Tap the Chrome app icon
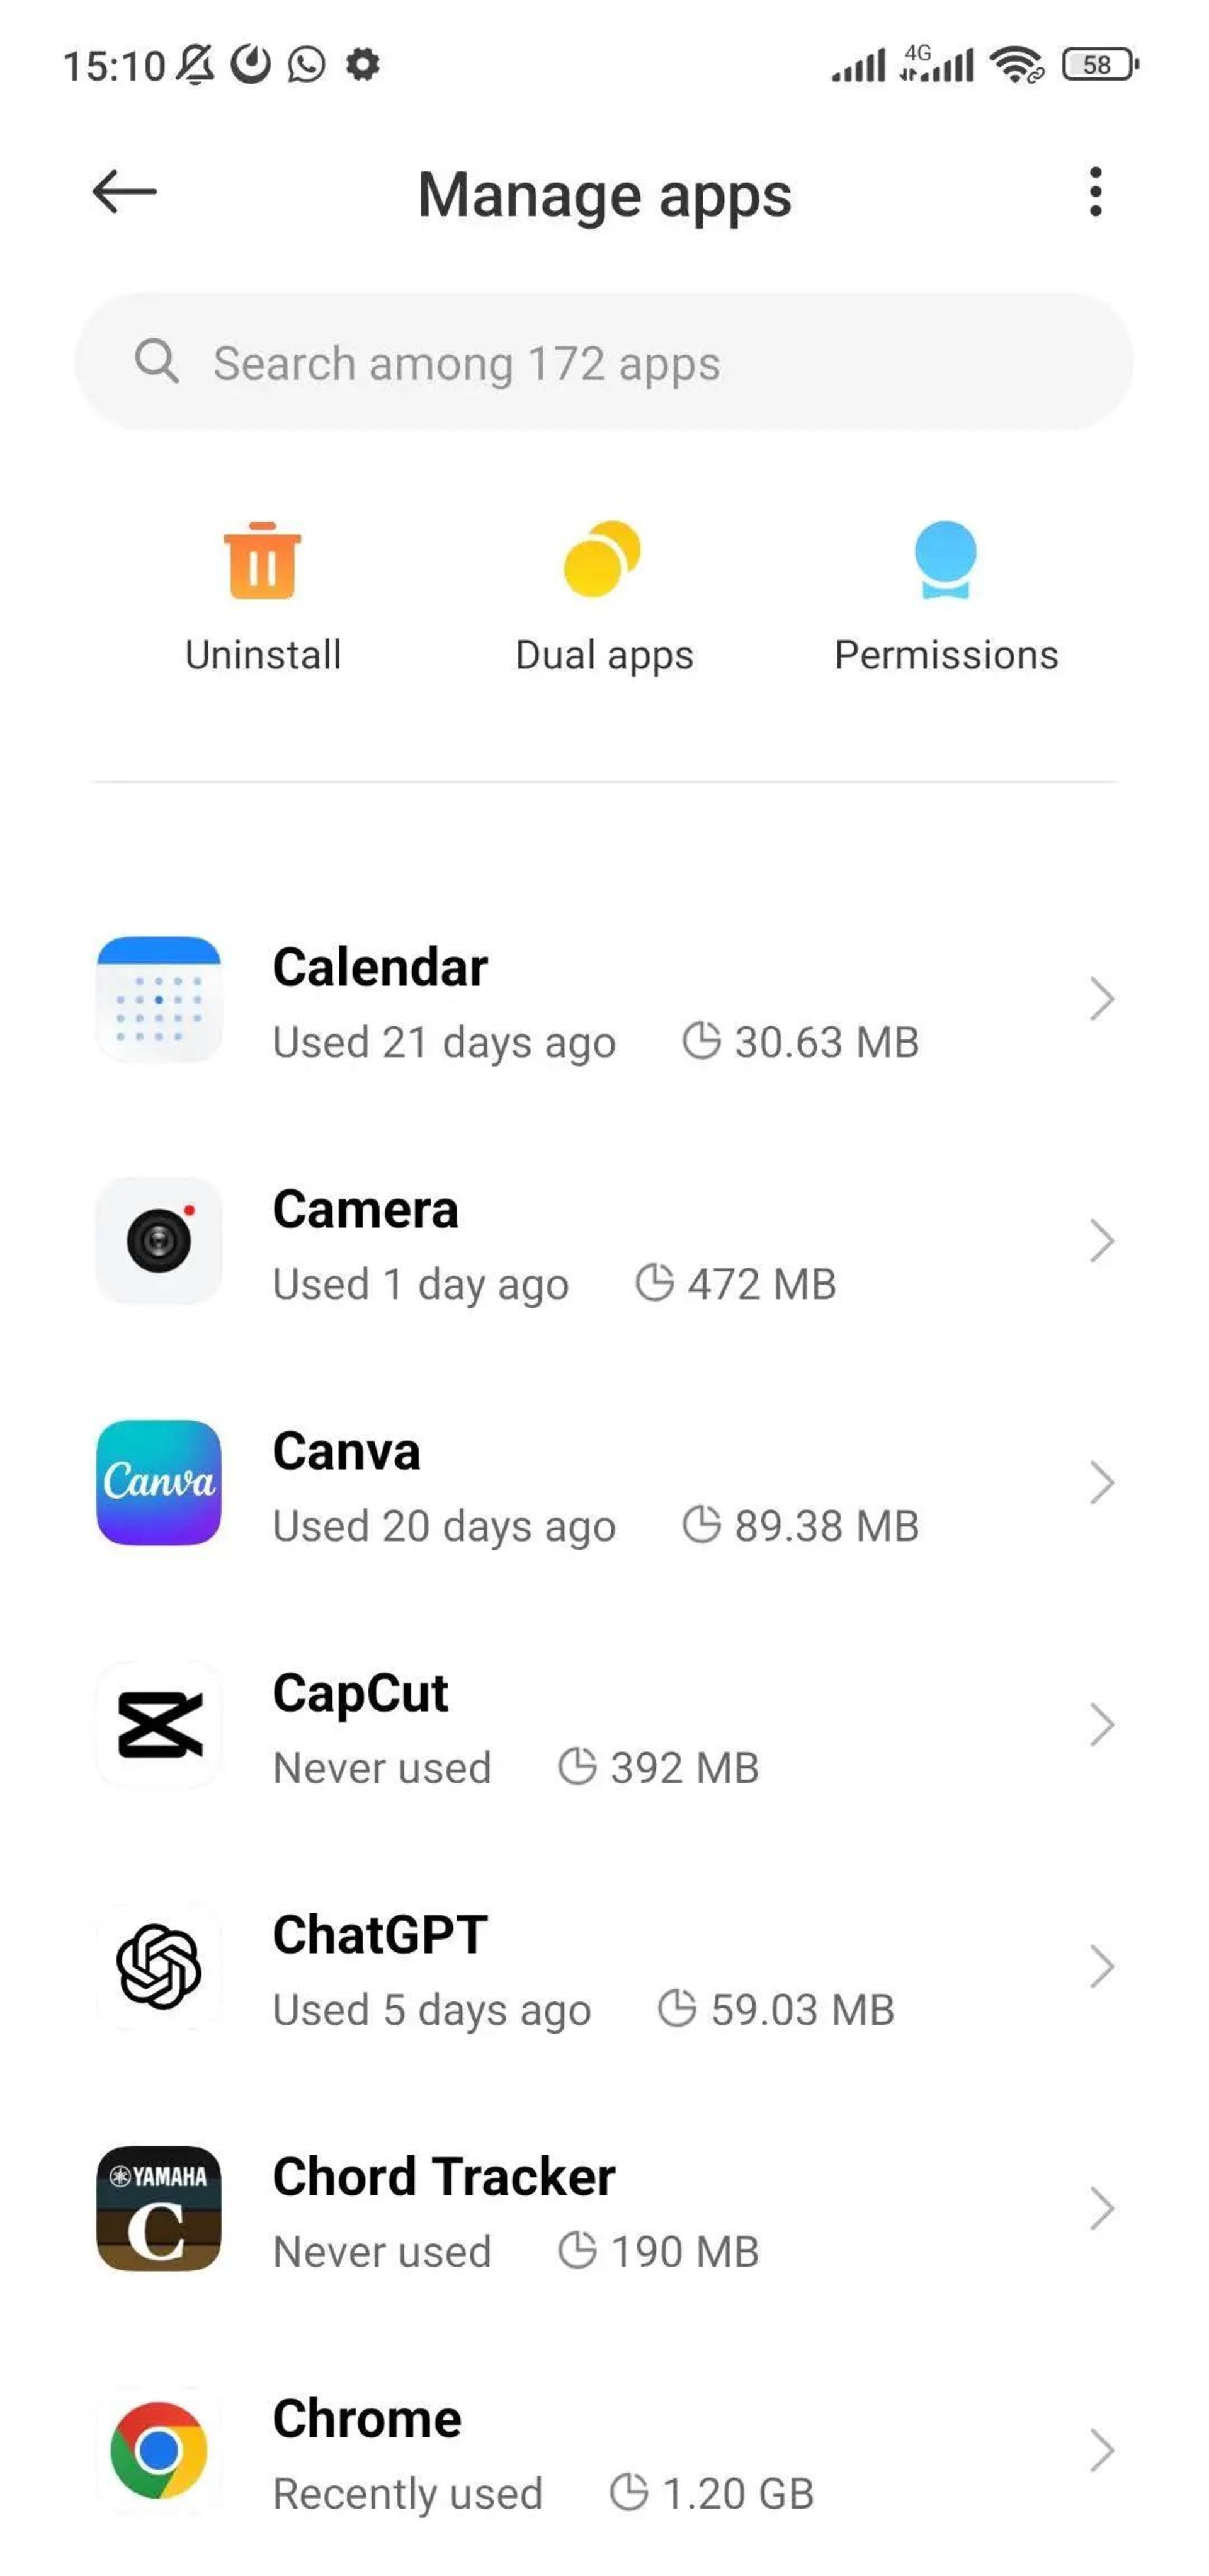 tap(159, 2450)
